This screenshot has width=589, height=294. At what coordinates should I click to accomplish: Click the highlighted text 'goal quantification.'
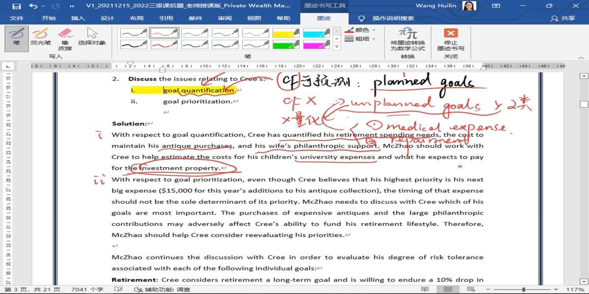pos(200,90)
